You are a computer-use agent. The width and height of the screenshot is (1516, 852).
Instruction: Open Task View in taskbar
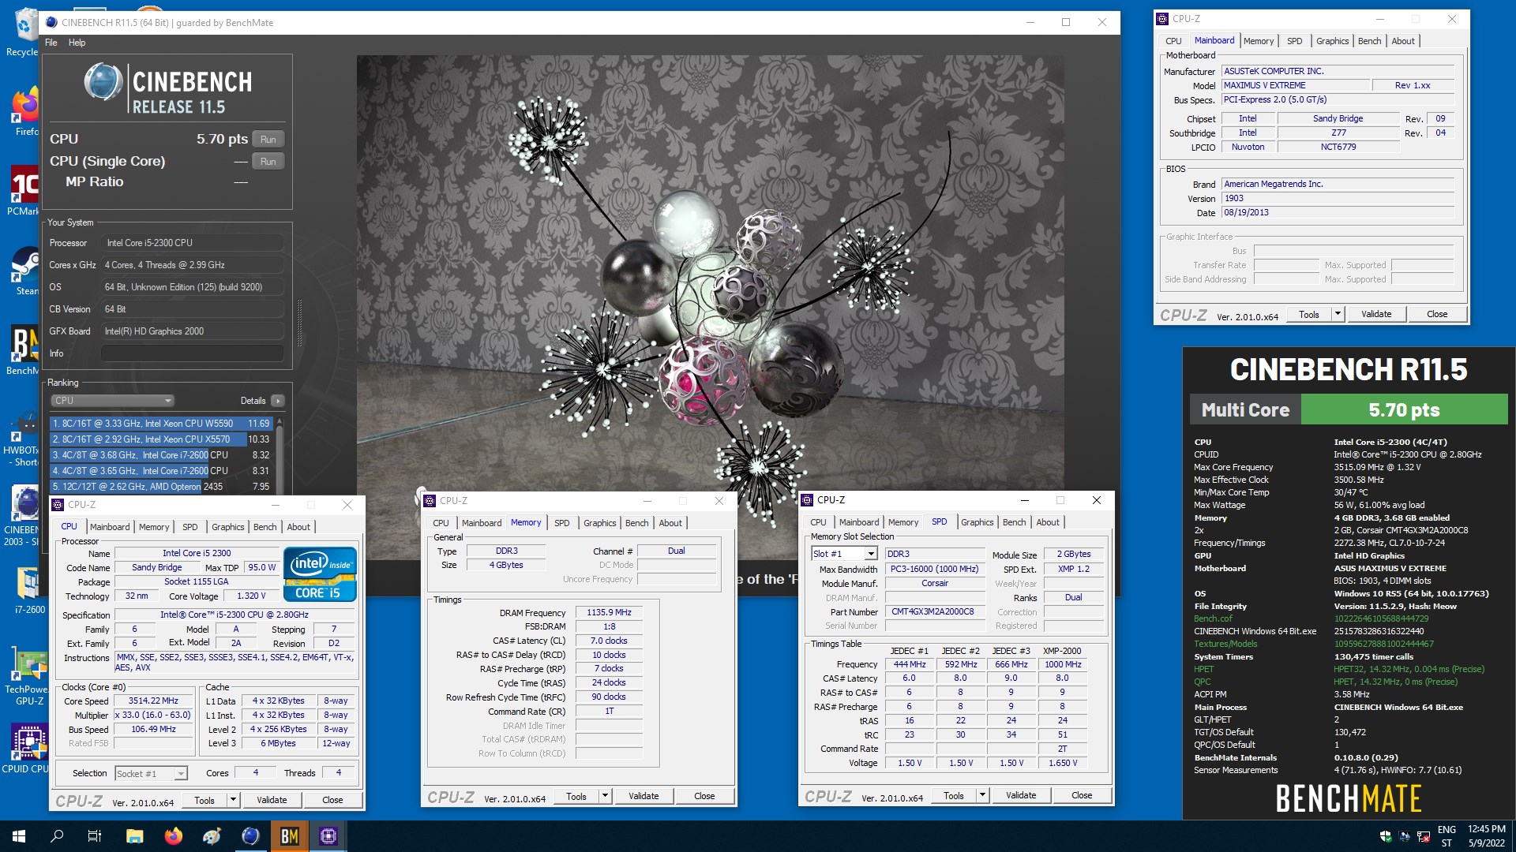95,836
